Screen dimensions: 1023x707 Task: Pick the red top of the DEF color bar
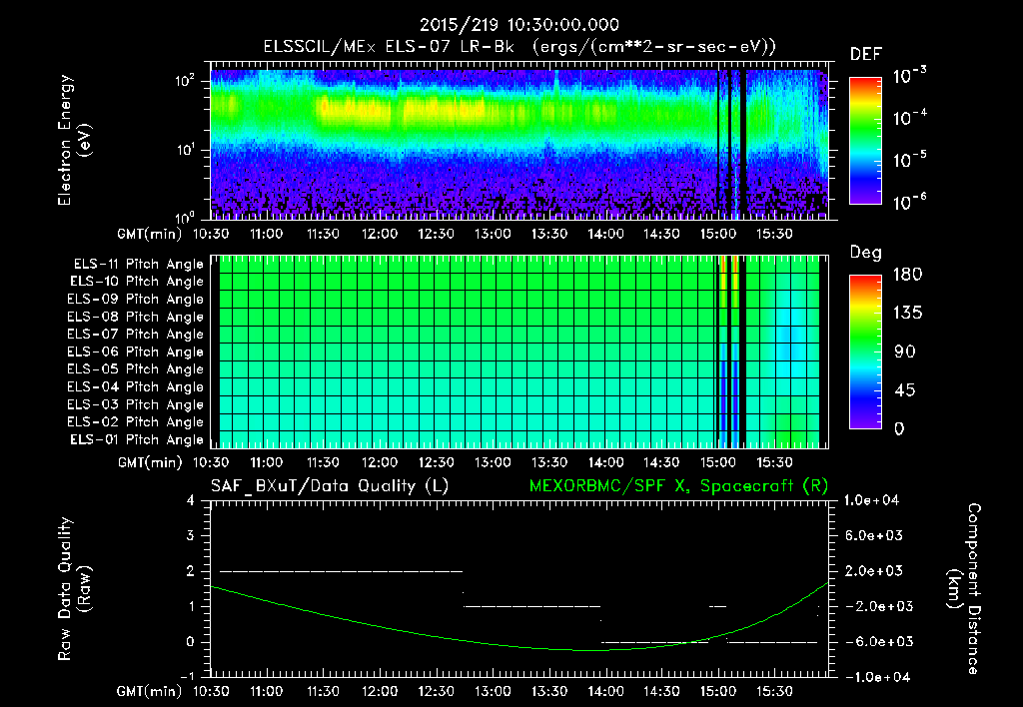(865, 84)
